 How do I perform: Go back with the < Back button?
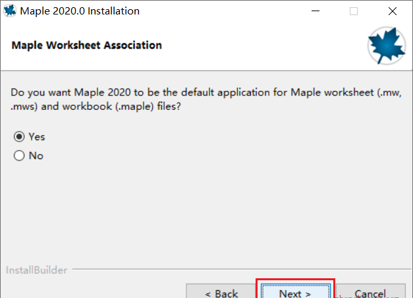coord(221,291)
